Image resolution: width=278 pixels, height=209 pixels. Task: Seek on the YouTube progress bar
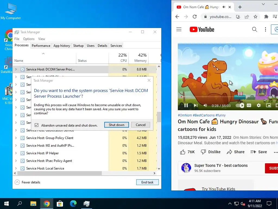click(x=228, y=97)
